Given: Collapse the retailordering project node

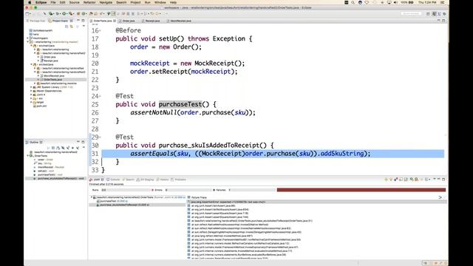Looking at the screenshot, I should 28,42.
